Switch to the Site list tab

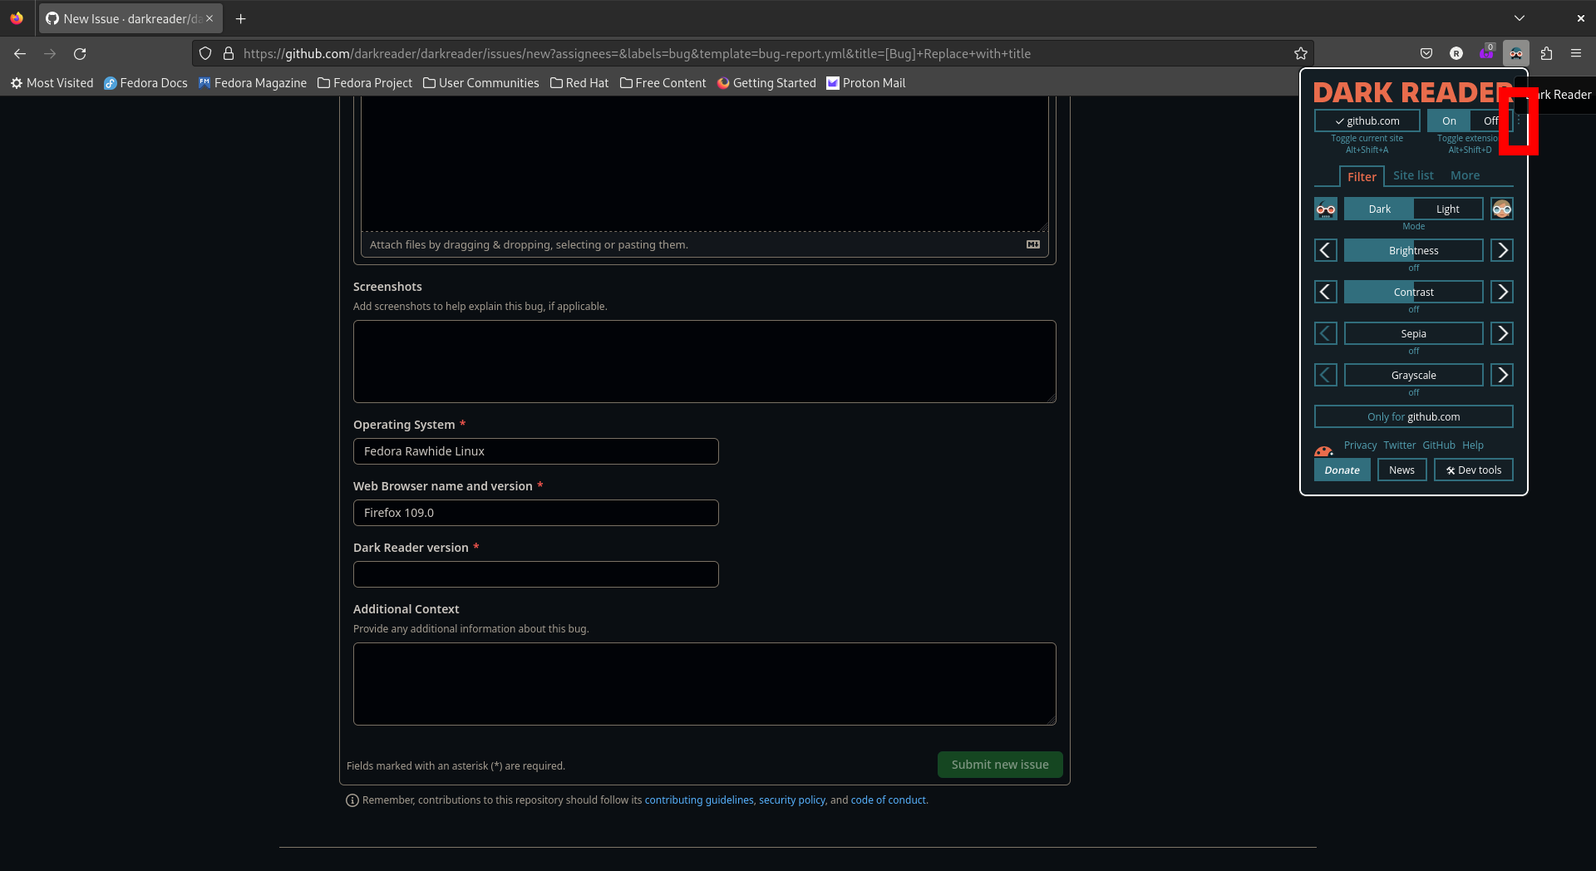1413,175
